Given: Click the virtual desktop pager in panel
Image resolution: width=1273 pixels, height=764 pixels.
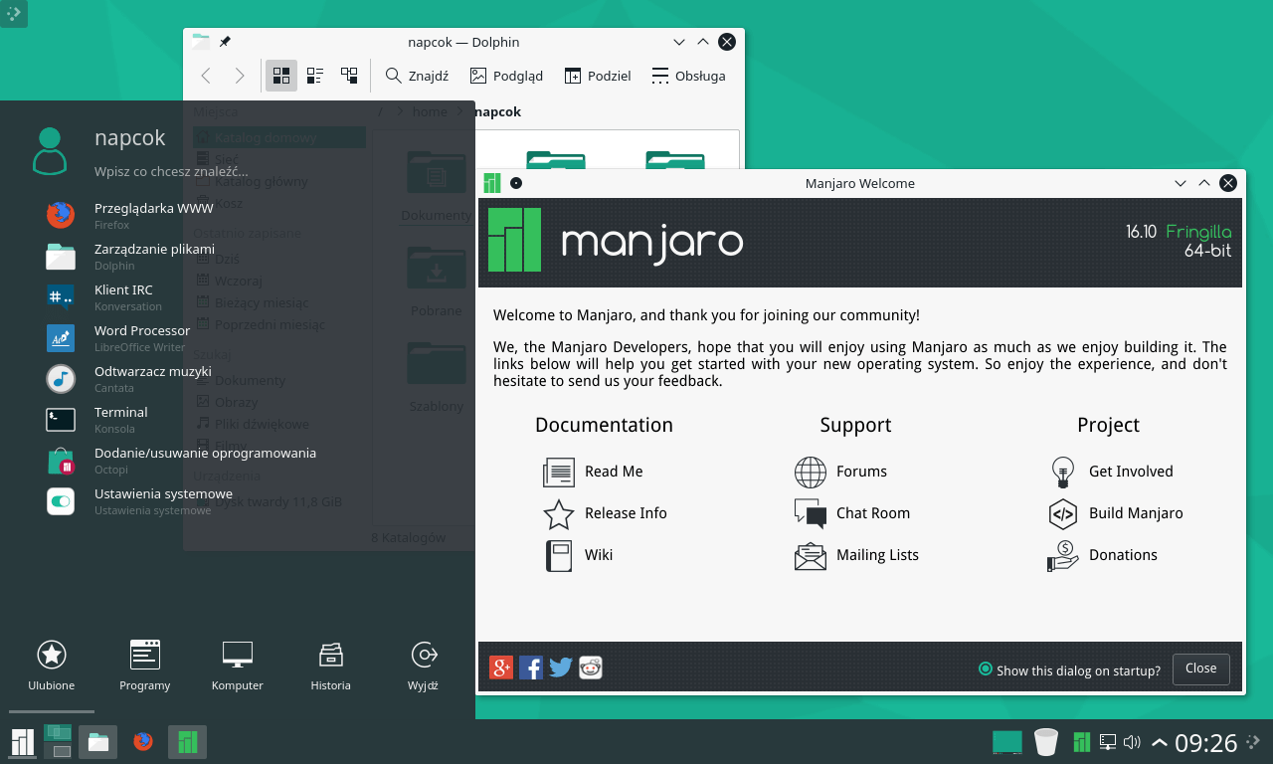Looking at the screenshot, I should point(58,741).
